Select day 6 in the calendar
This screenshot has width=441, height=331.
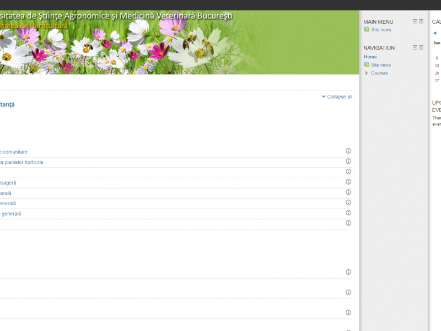click(437, 58)
